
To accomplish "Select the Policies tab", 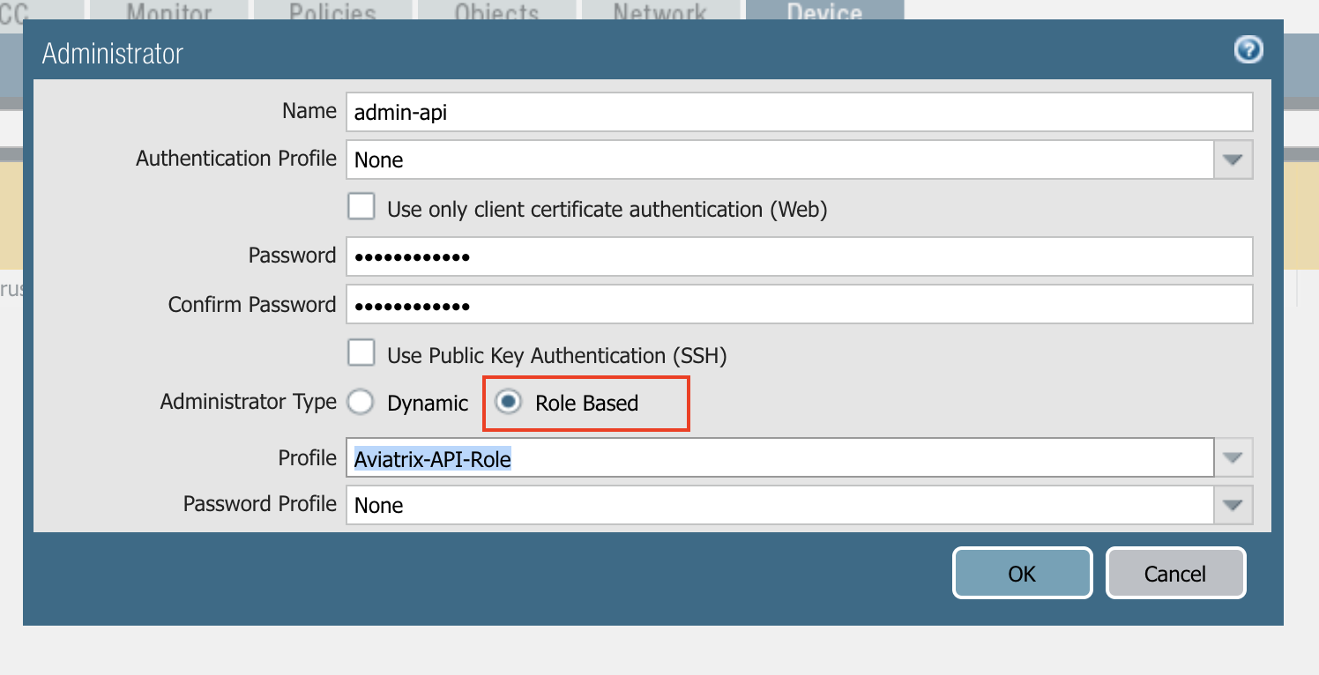I will [332, 11].
